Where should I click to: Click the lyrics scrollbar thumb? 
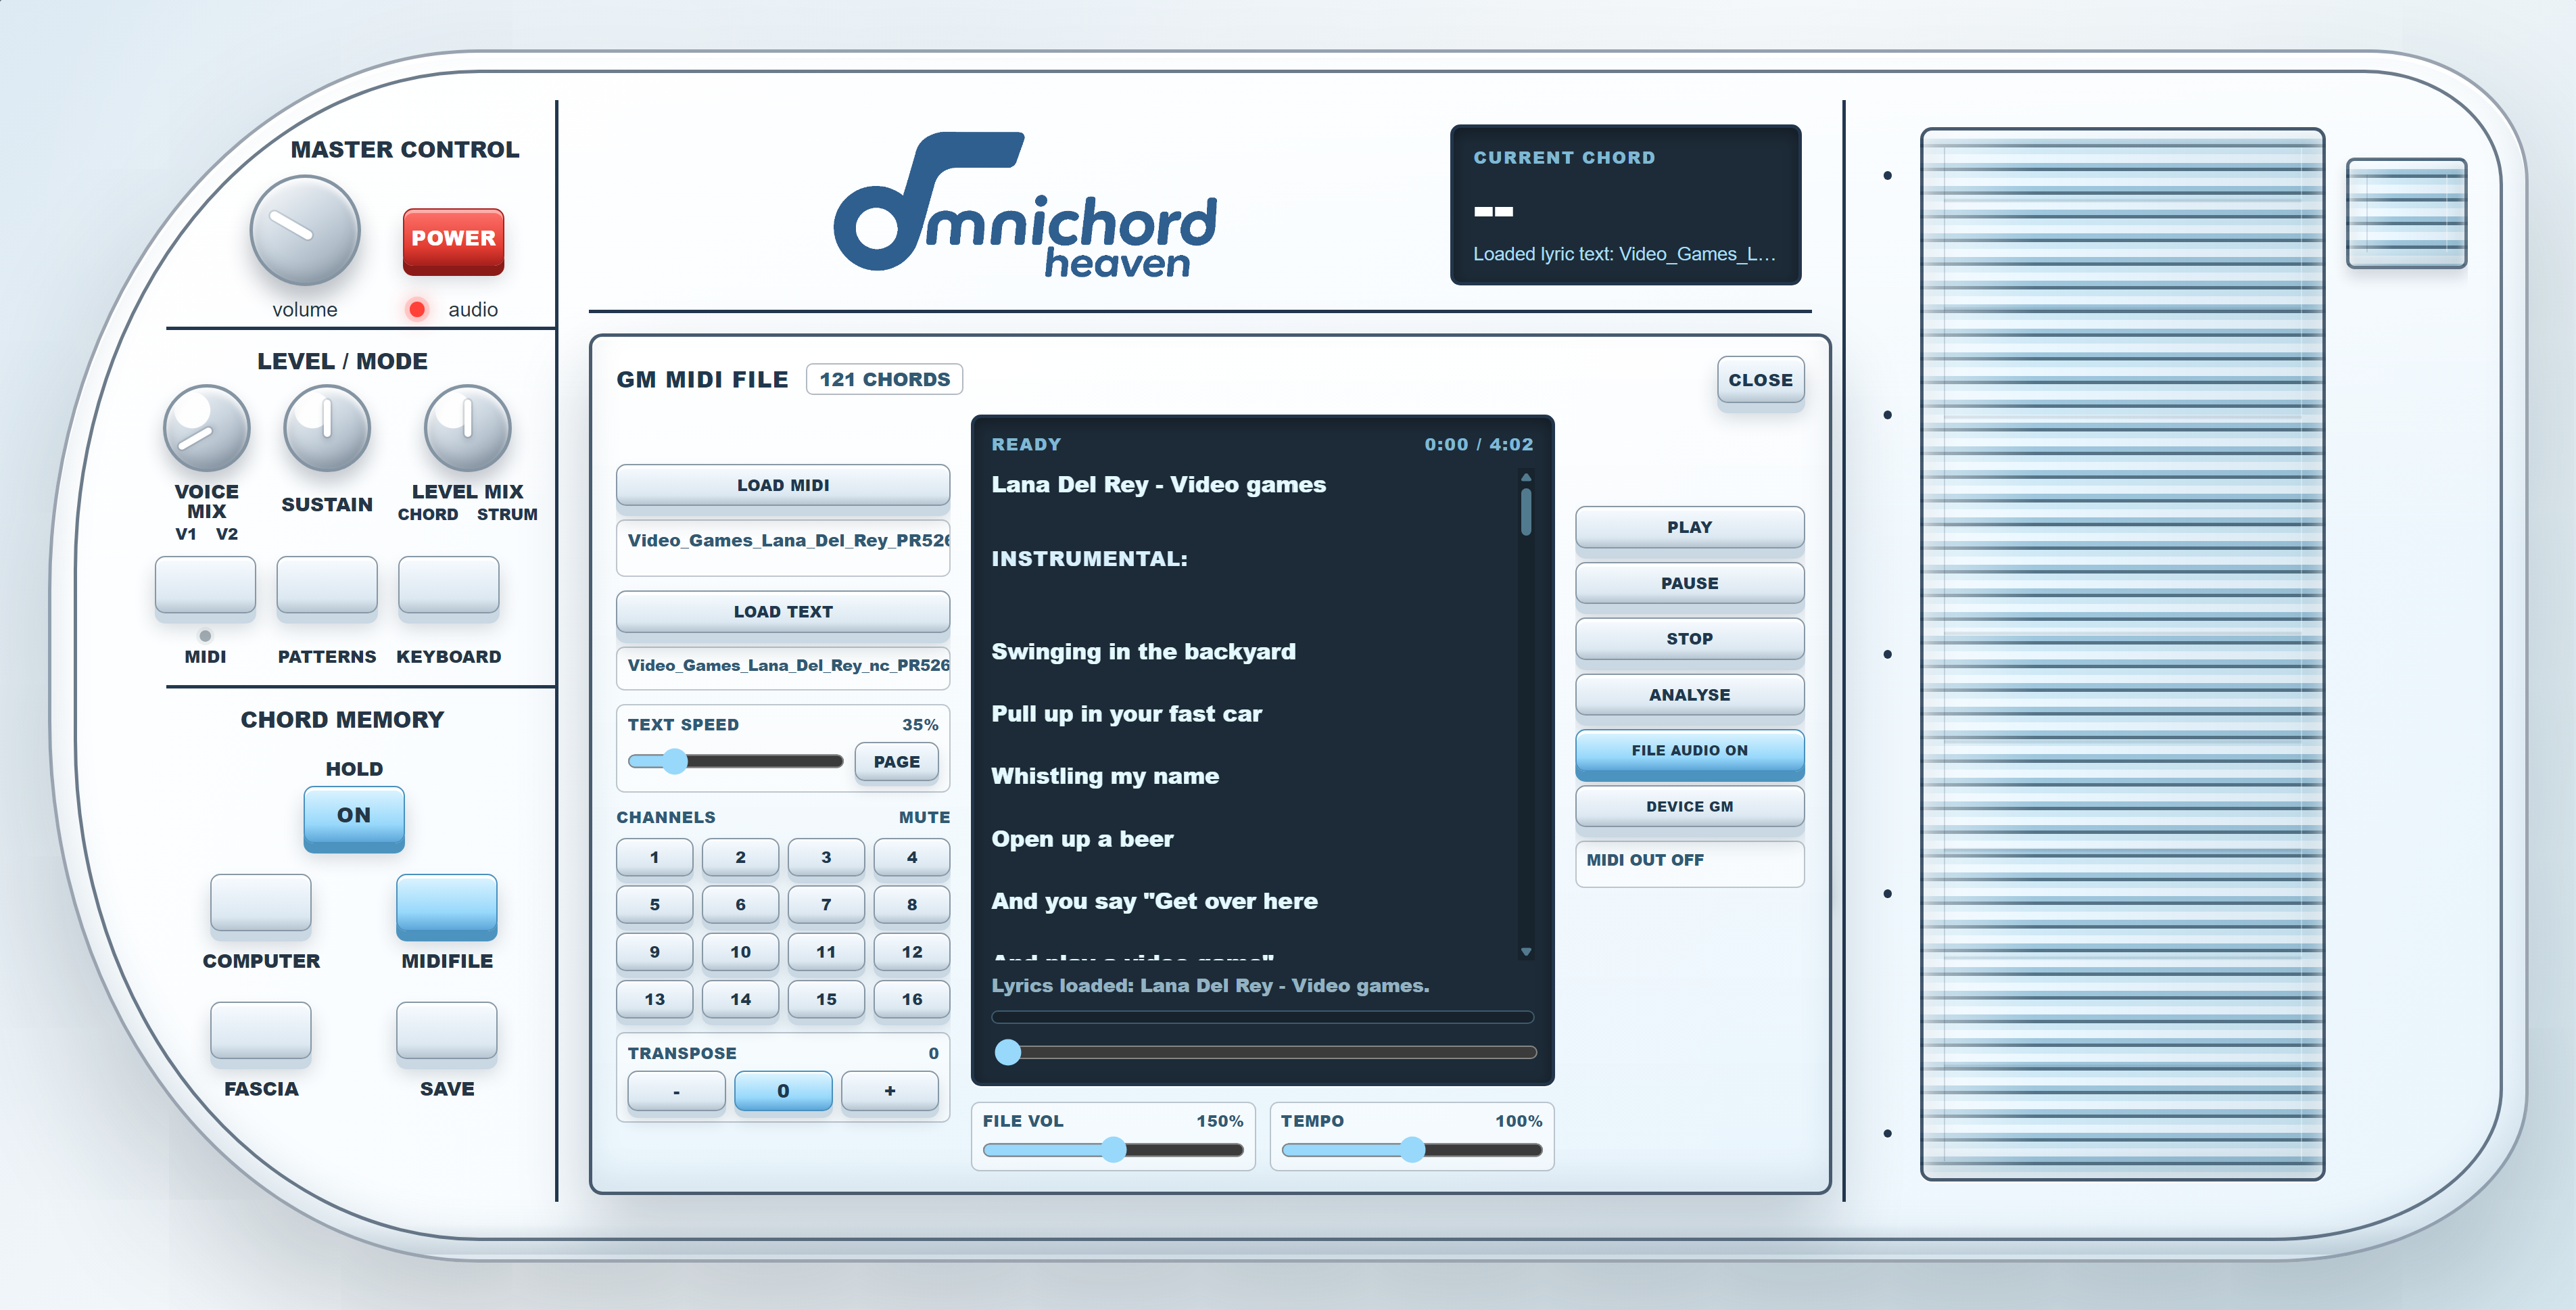(1526, 511)
